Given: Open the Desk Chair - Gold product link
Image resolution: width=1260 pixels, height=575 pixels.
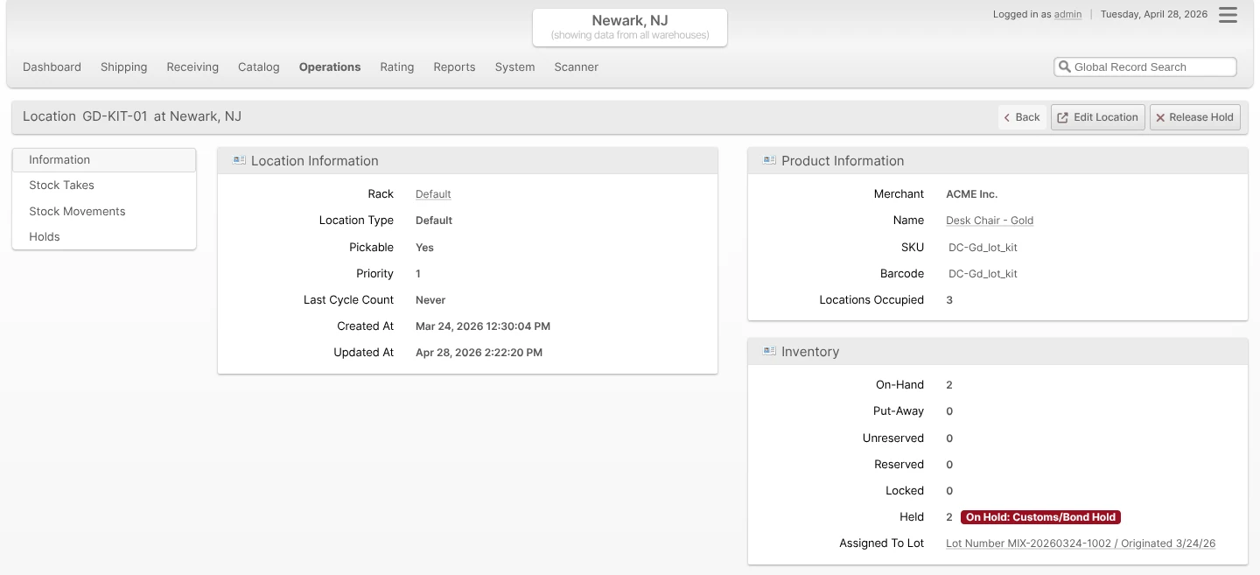Looking at the screenshot, I should click(990, 221).
